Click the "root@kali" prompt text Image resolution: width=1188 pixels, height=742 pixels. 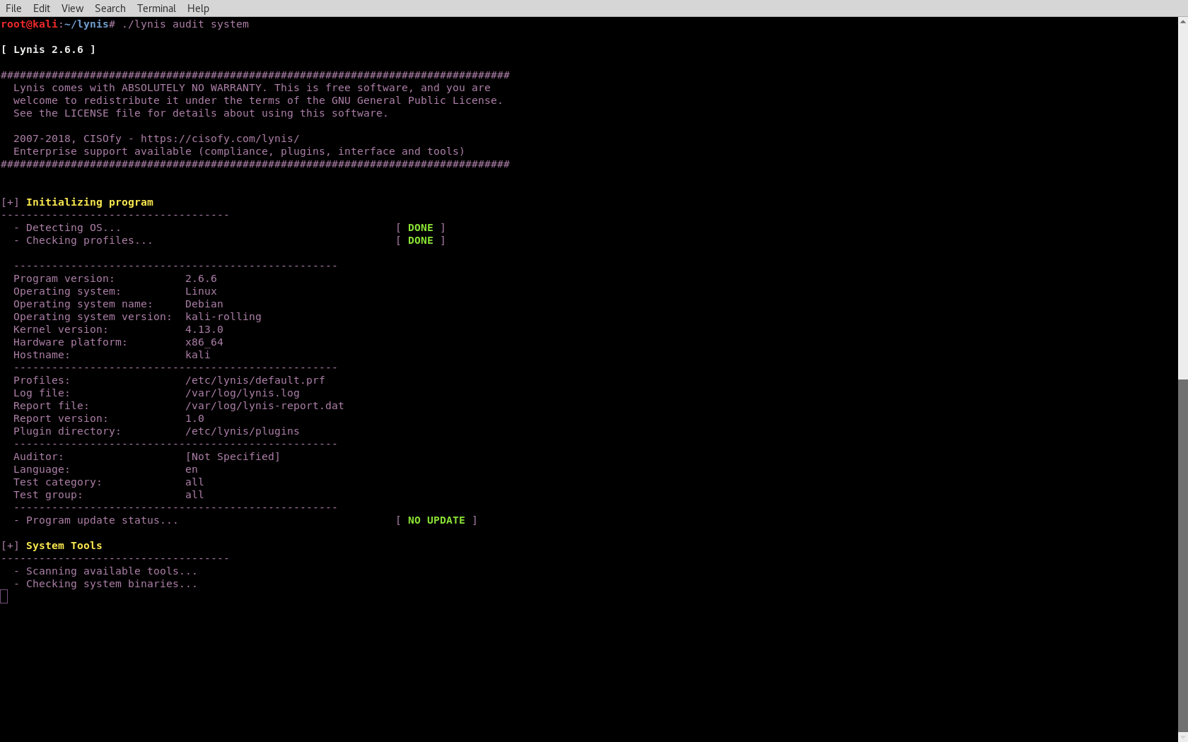point(30,24)
